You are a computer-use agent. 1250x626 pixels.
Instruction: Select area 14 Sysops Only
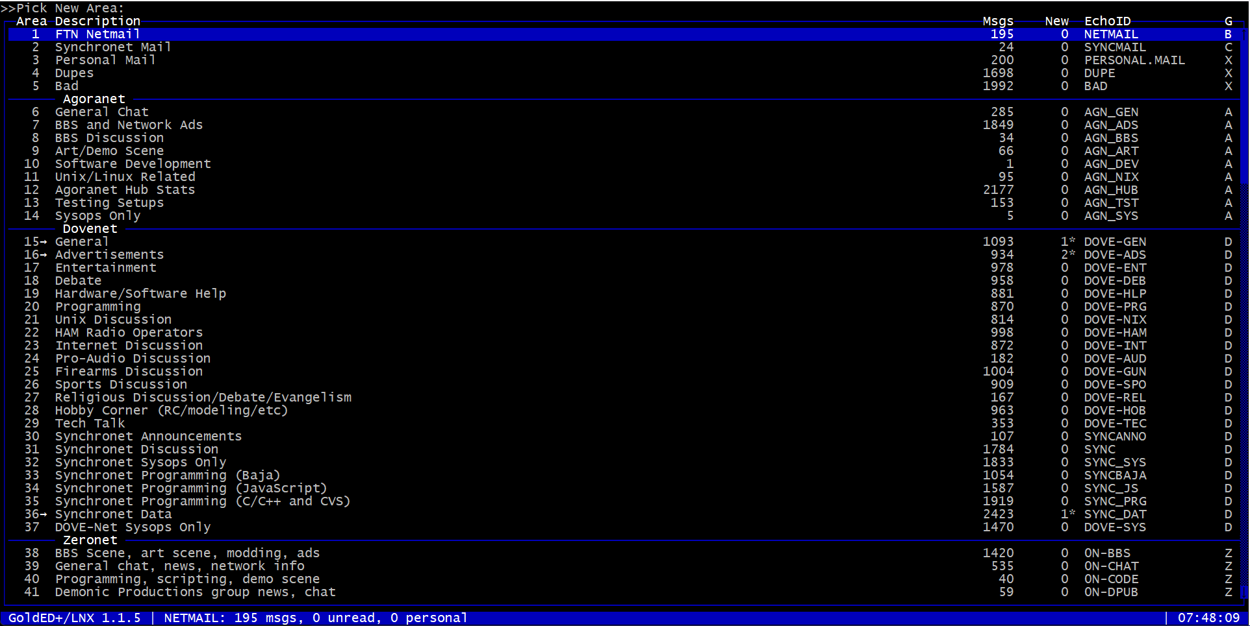point(624,216)
